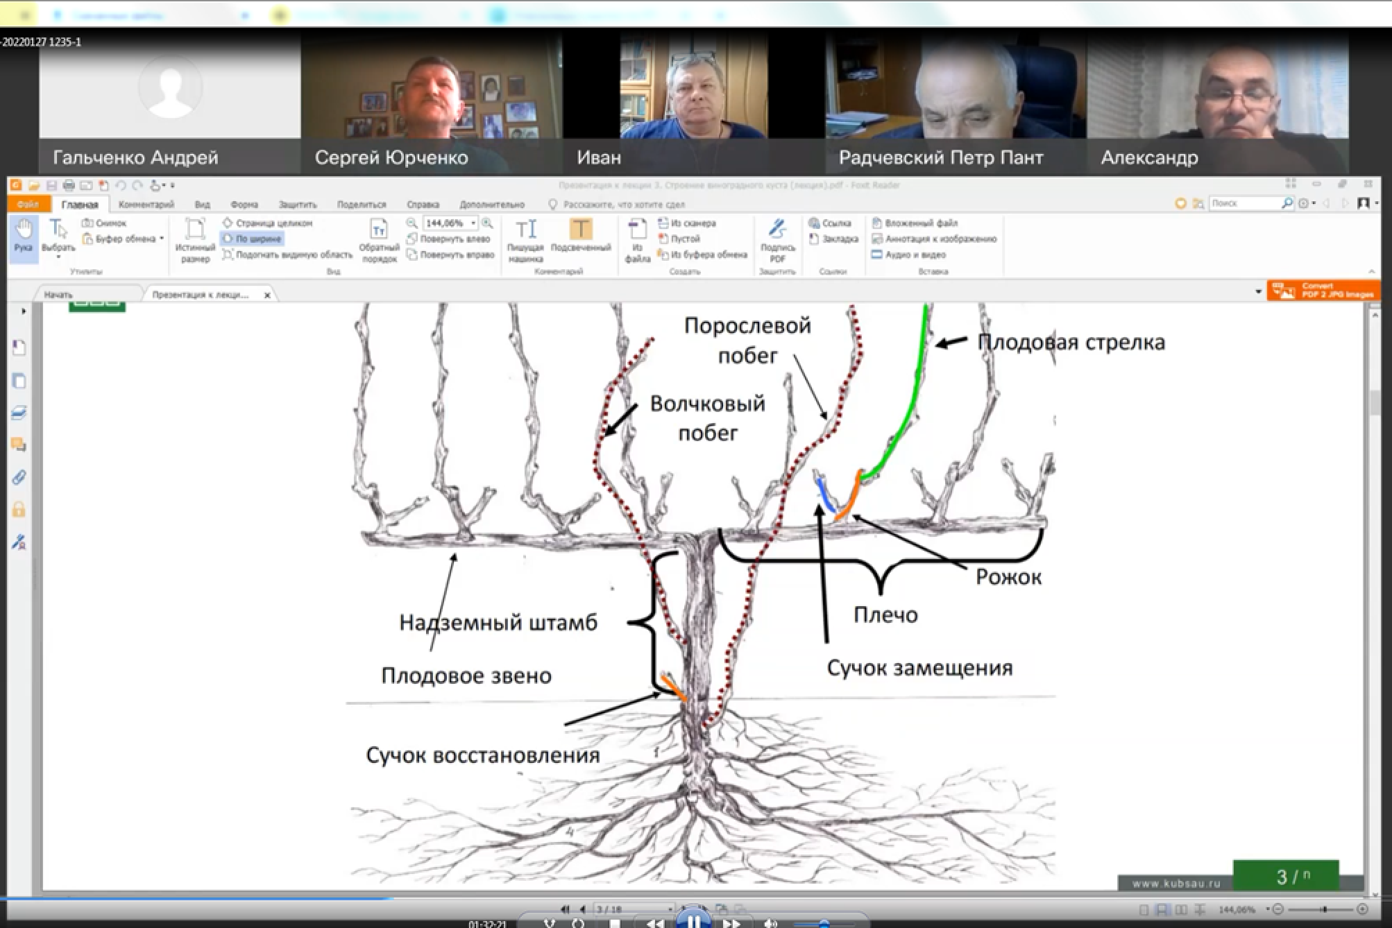The image size is (1392, 928).
Task: Zoom out with the ribbon magnifier minus icon
Action: [x=411, y=223]
